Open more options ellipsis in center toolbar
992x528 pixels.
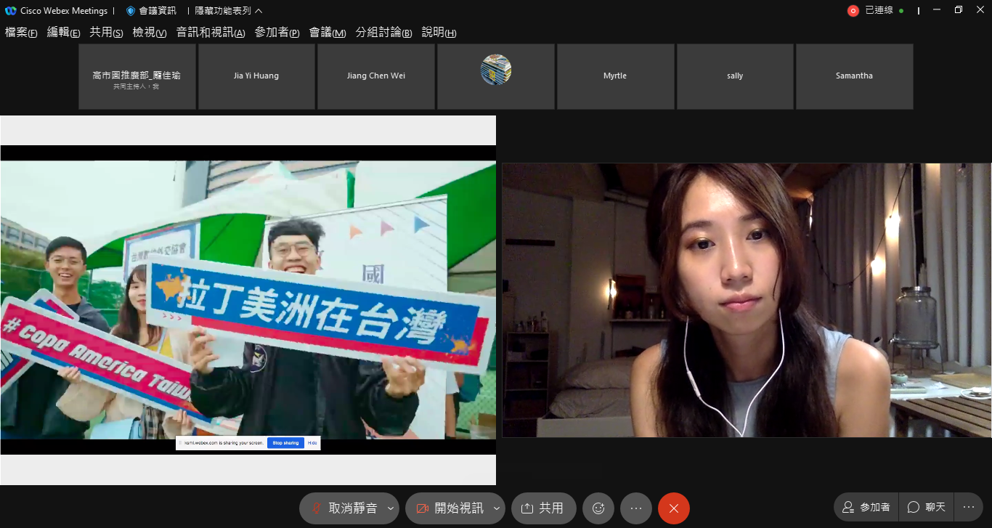point(636,508)
